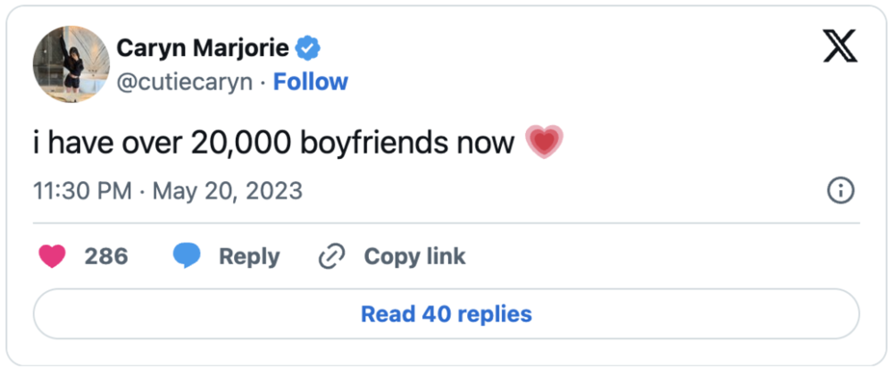Click the tweet text about boyfriends

273,143
